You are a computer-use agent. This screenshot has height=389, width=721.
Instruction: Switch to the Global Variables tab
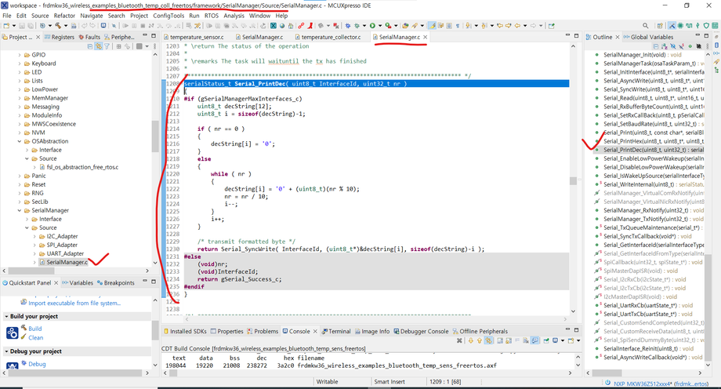pos(648,37)
